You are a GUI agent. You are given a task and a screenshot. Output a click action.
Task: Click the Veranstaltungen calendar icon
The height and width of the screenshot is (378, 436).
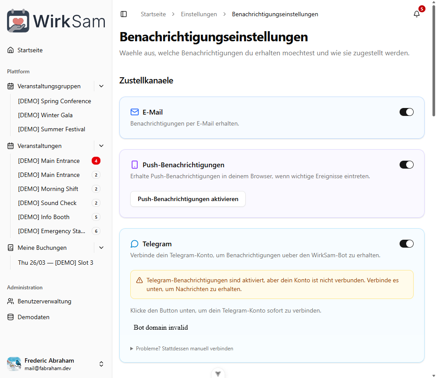click(x=11, y=146)
